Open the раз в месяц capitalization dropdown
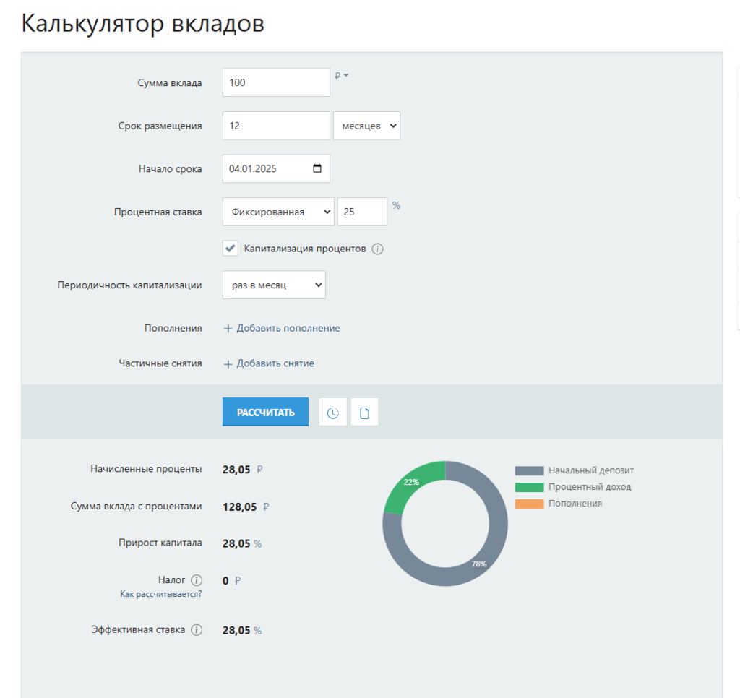Screen dimensions: 740x698 pos(274,284)
